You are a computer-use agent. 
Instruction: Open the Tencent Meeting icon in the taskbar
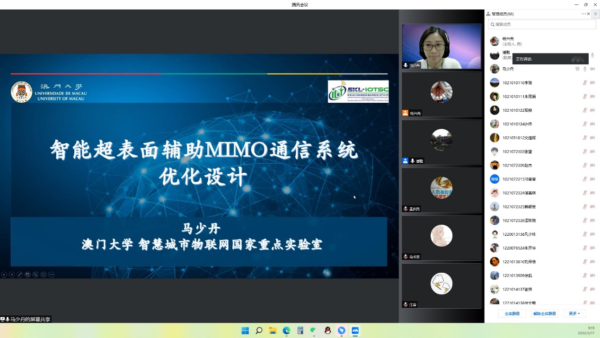tap(355, 330)
